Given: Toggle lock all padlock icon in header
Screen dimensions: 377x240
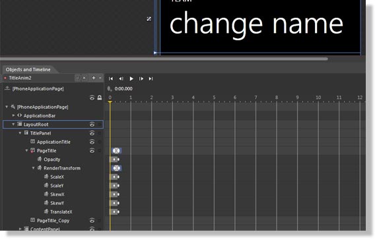Looking at the screenshot, I should 100,98.
